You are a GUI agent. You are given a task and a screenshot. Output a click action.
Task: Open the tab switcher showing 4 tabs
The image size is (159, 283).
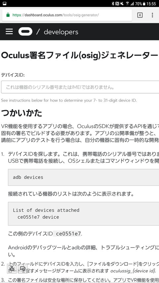tap(140, 15)
